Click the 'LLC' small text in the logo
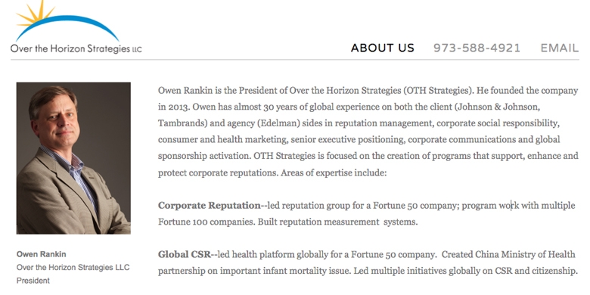Image resolution: width=590 pixels, height=295 pixels. click(137, 50)
